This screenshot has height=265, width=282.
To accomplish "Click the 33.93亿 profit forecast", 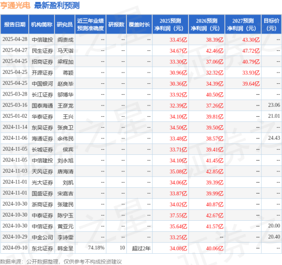I will pyautogui.click(x=251, y=72).
